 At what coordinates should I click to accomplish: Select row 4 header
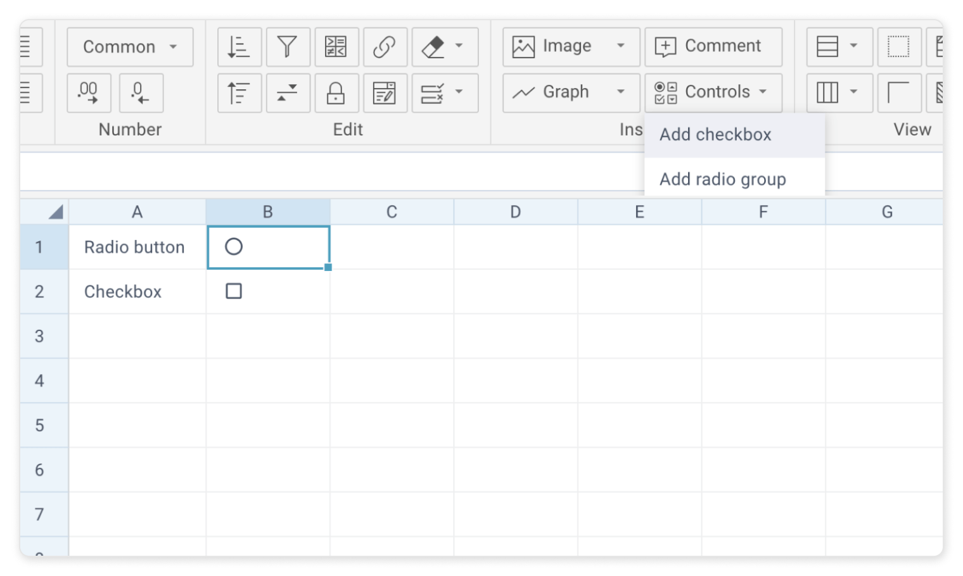click(x=44, y=381)
